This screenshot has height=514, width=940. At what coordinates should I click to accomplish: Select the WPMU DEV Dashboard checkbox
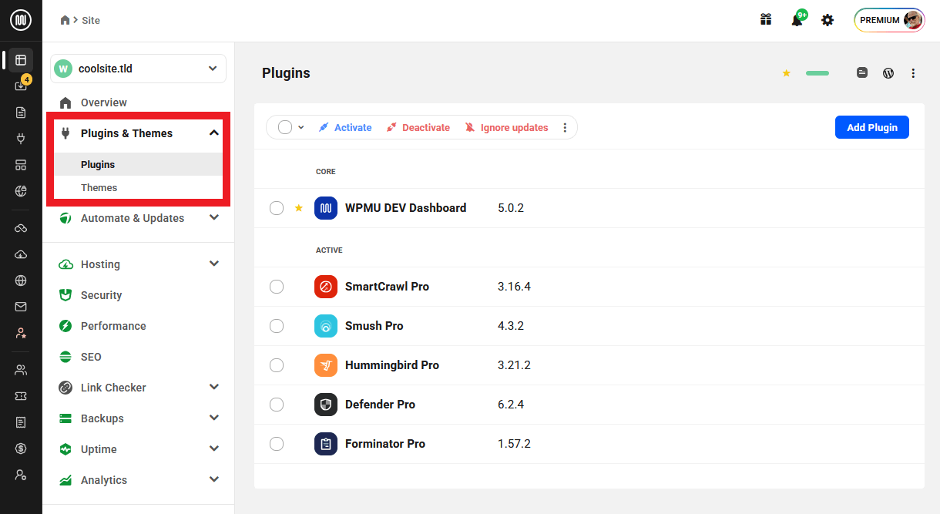click(277, 208)
